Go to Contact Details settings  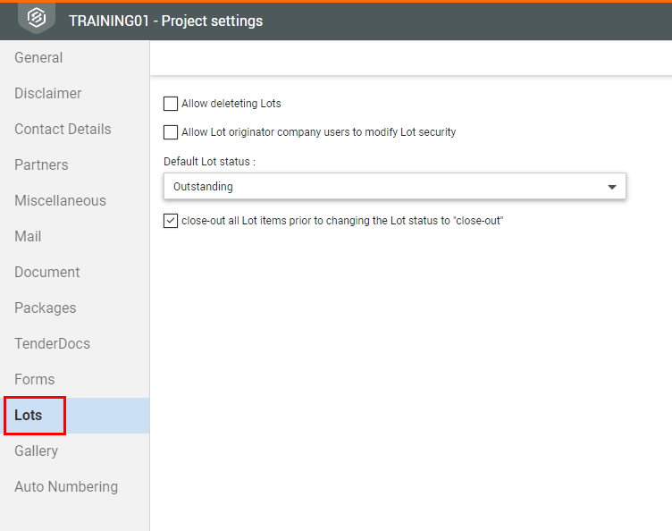63,130
